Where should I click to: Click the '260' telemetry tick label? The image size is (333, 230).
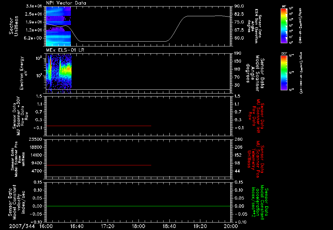click(x=238, y=139)
